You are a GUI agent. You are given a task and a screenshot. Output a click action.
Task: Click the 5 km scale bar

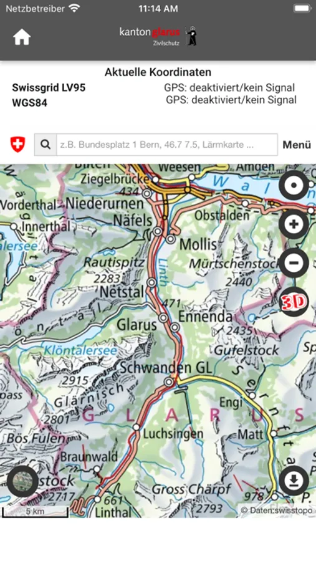(x=35, y=512)
